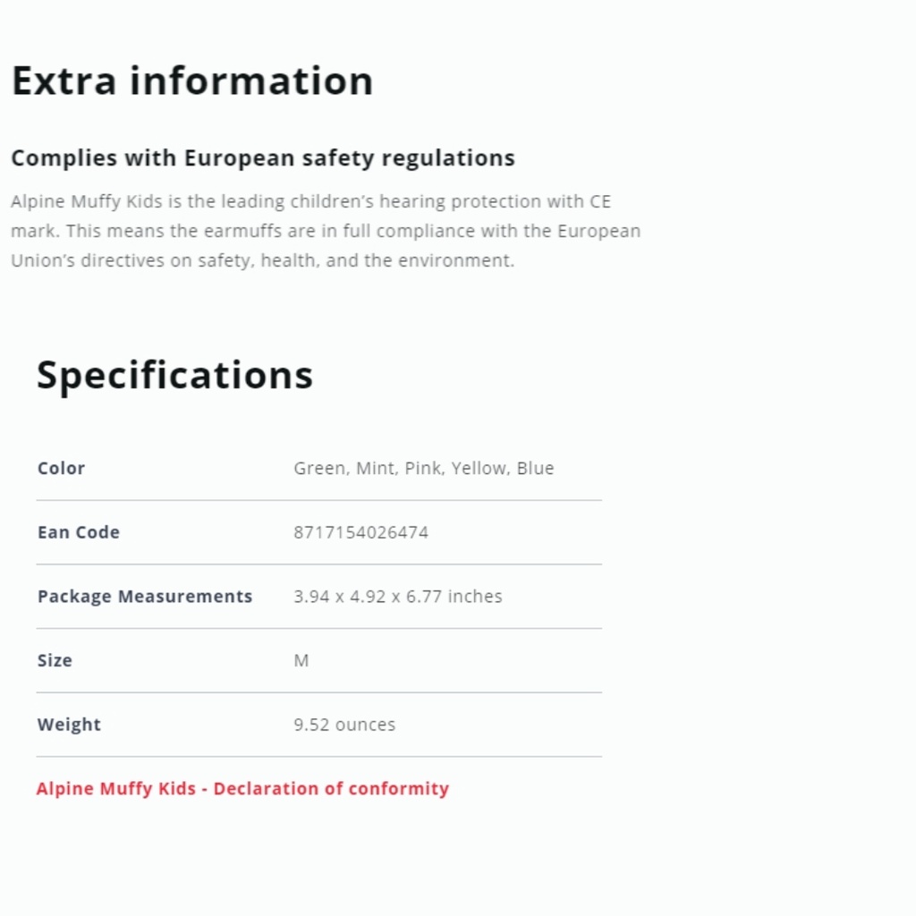The height and width of the screenshot is (916, 916).
Task: Click the Extra information heading
Action: coord(192,81)
